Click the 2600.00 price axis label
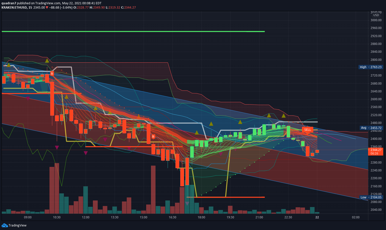This screenshot has width=386, height=230. [376, 99]
